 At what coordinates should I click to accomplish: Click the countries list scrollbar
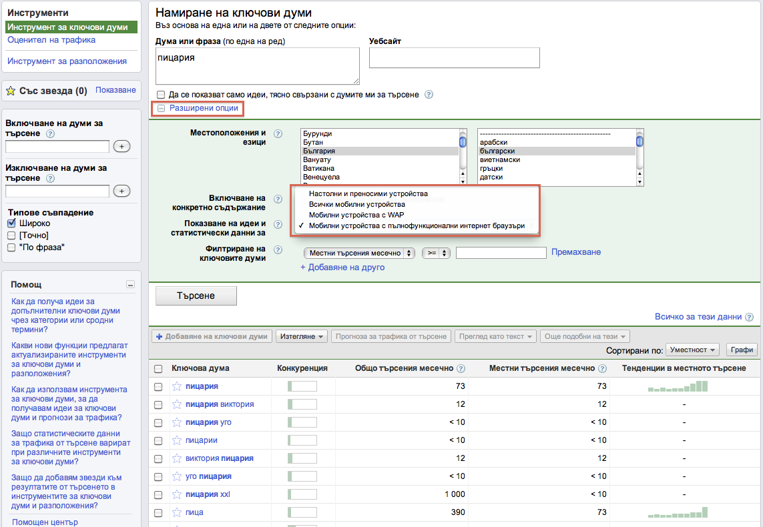[463, 157]
